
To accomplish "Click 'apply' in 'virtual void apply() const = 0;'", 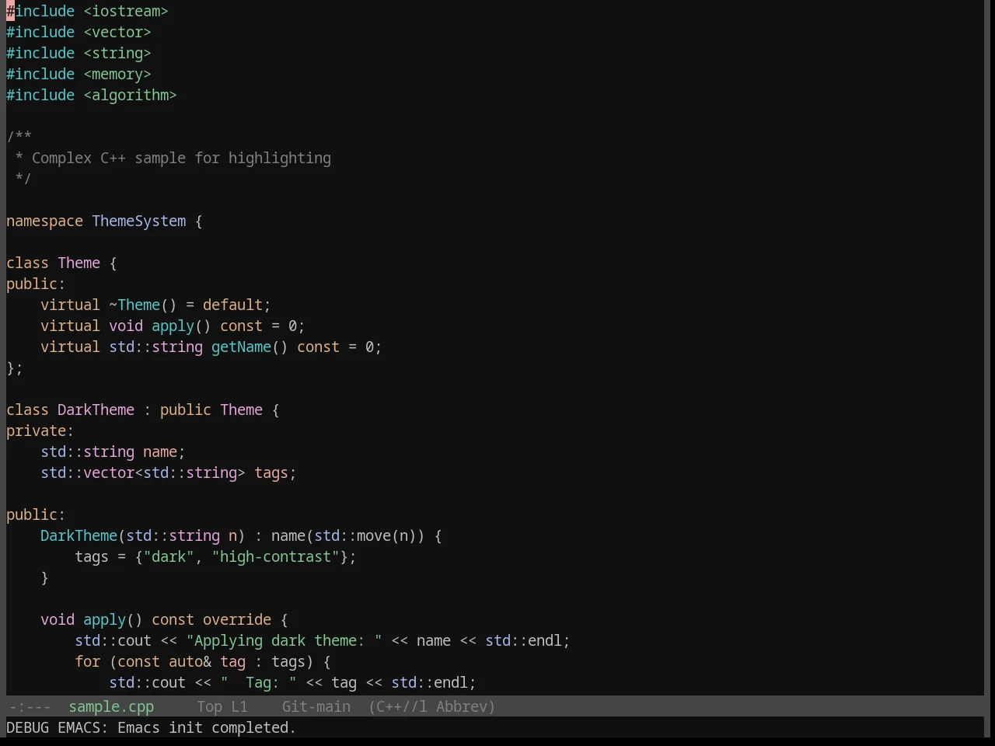I will 173,326.
